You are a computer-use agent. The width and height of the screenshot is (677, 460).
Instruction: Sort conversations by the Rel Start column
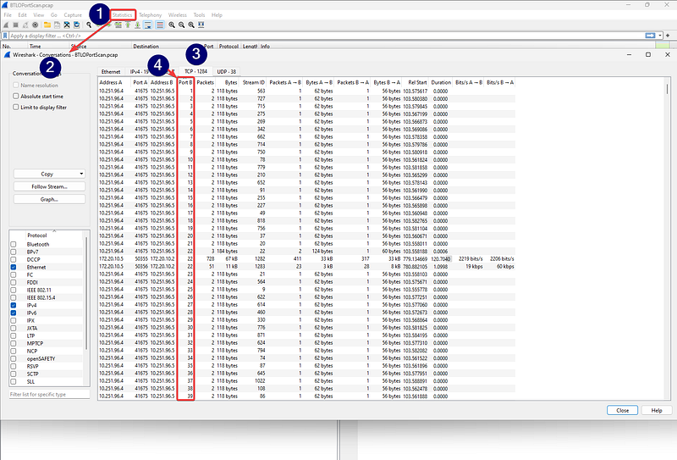point(417,82)
